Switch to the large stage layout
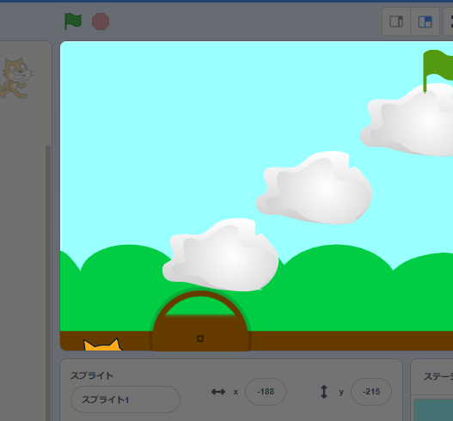Screen dimensions: 453x421 pos(425,21)
